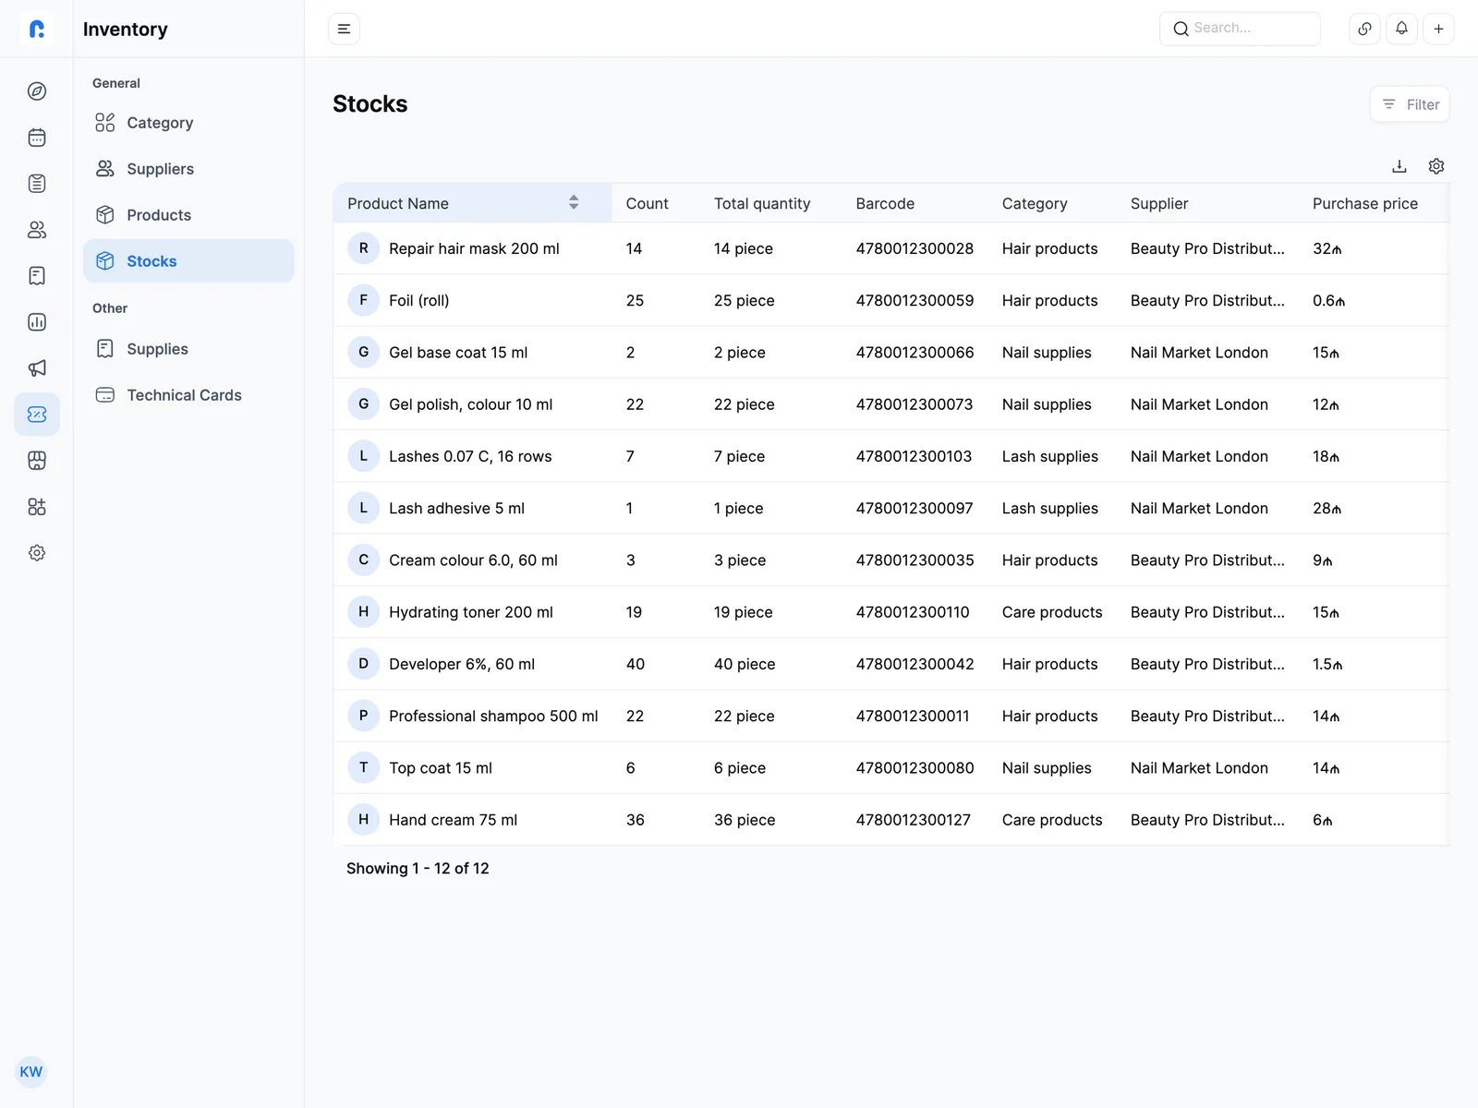Click the KW user avatar

click(31, 1072)
